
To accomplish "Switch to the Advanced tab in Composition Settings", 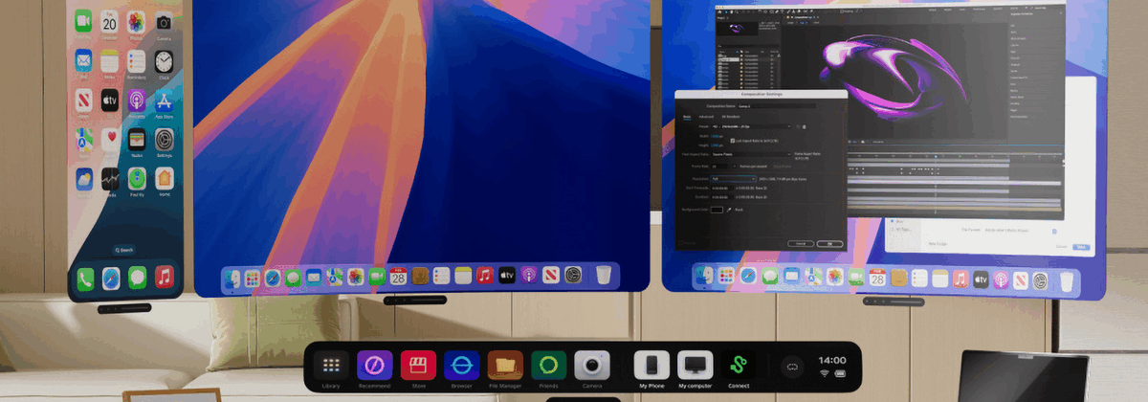I will pyautogui.click(x=706, y=117).
